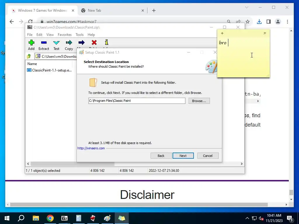This screenshot has width=299, height=224.
Task: Close the yellow sticky note
Action: [x=265, y=33]
